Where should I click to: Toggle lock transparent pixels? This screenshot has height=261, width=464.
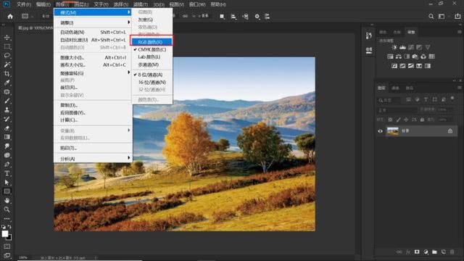(x=390, y=120)
